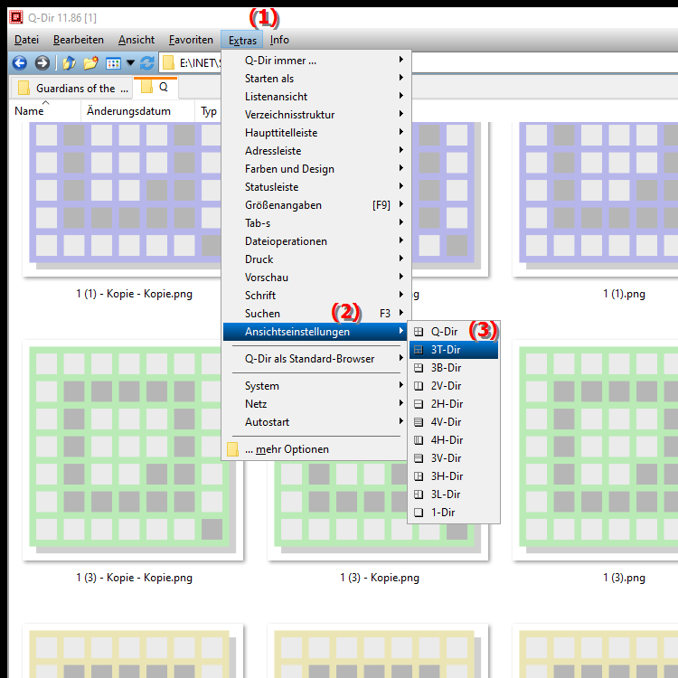
Task: Open the Datei menu
Action: 26,40
